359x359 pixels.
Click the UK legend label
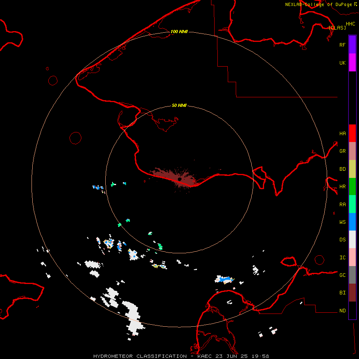(x=342, y=63)
